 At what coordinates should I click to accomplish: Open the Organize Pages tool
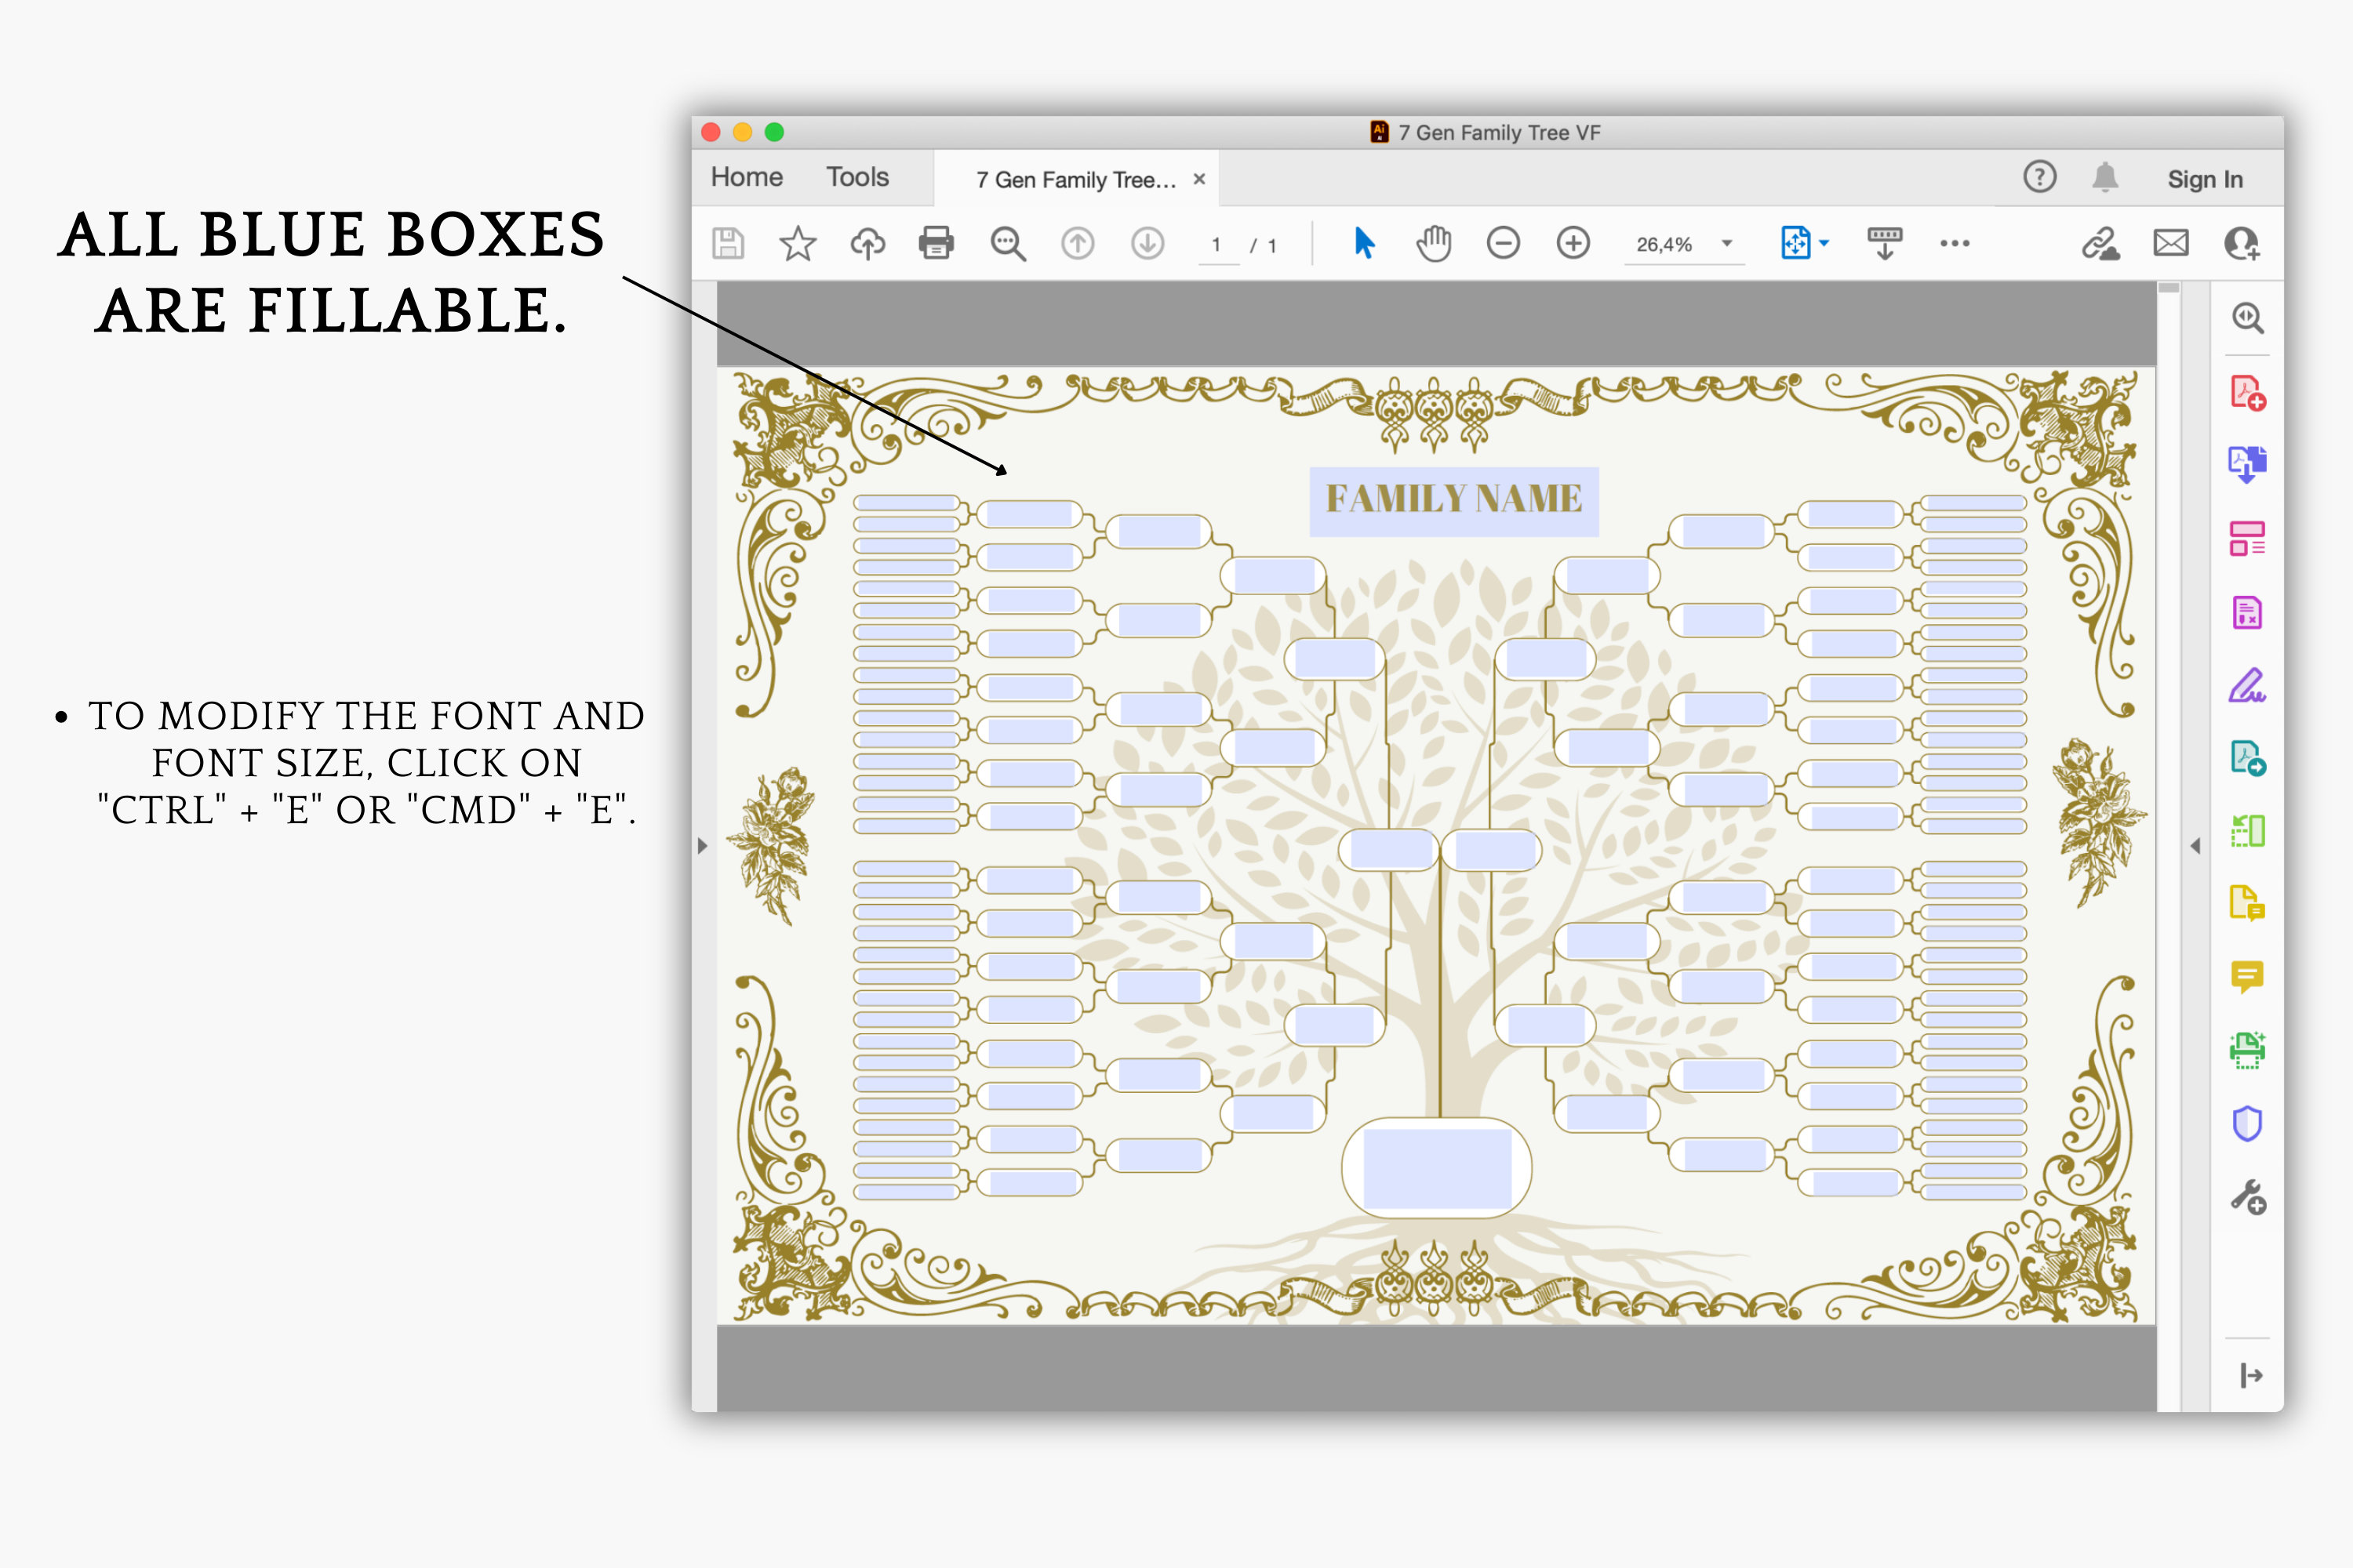click(2247, 540)
